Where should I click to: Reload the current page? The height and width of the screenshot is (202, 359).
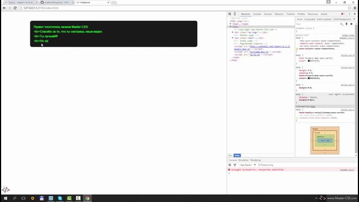coord(15,8)
